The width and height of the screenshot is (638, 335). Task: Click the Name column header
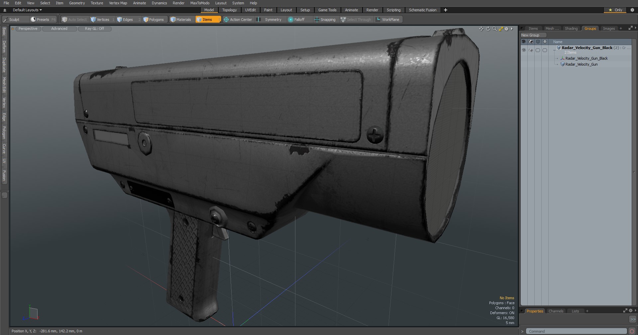tap(558, 42)
